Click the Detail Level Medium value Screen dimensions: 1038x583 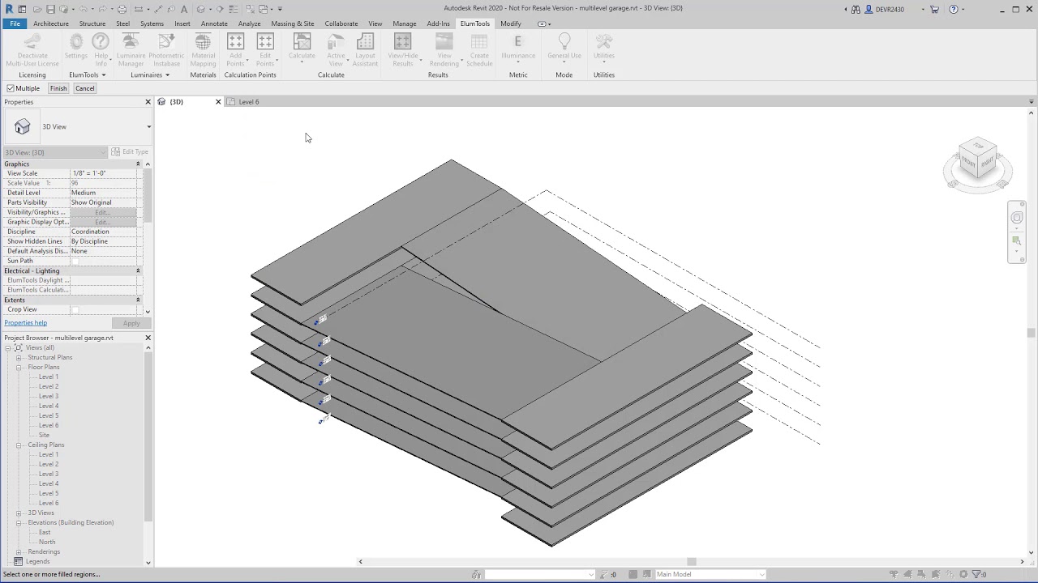103,193
